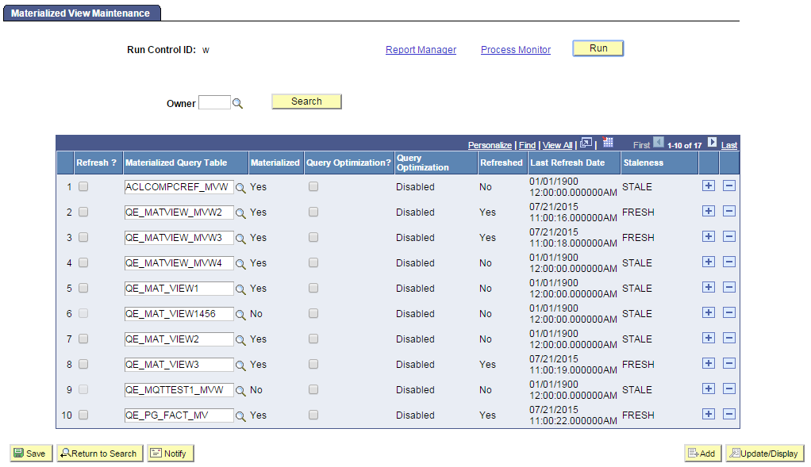Delete row 1 with minus icon

click(729, 186)
